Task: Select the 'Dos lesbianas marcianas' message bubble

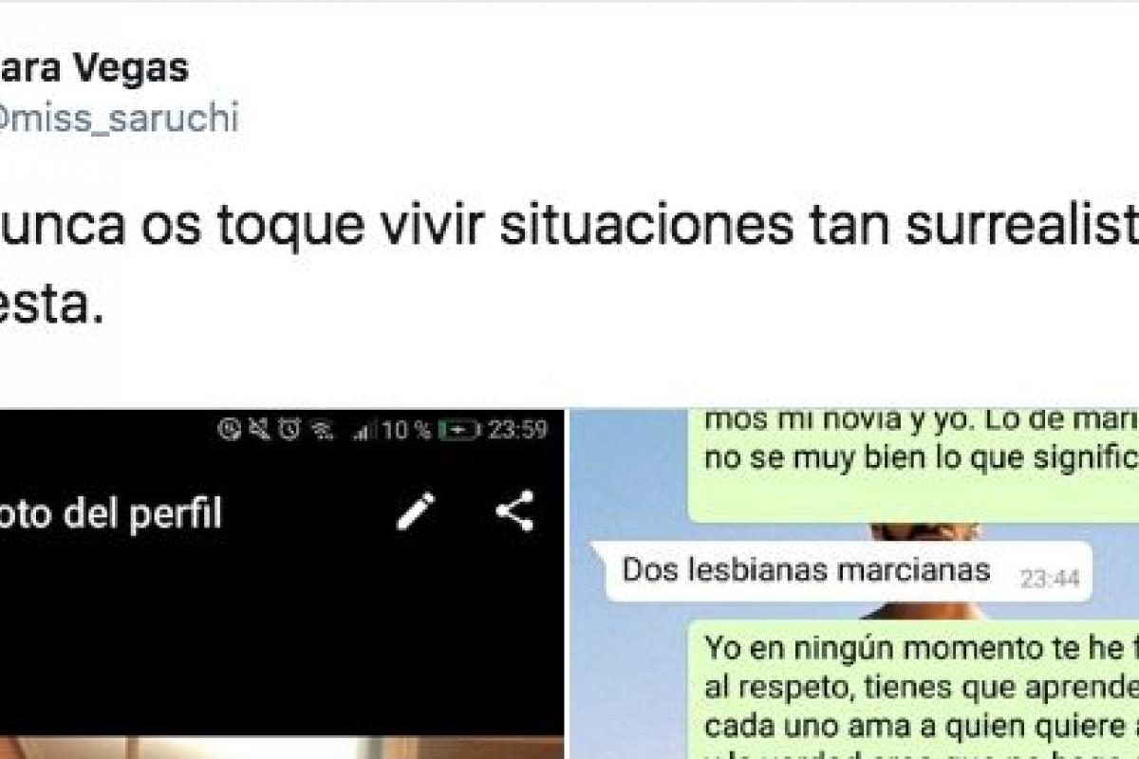Action: click(x=842, y=571)
